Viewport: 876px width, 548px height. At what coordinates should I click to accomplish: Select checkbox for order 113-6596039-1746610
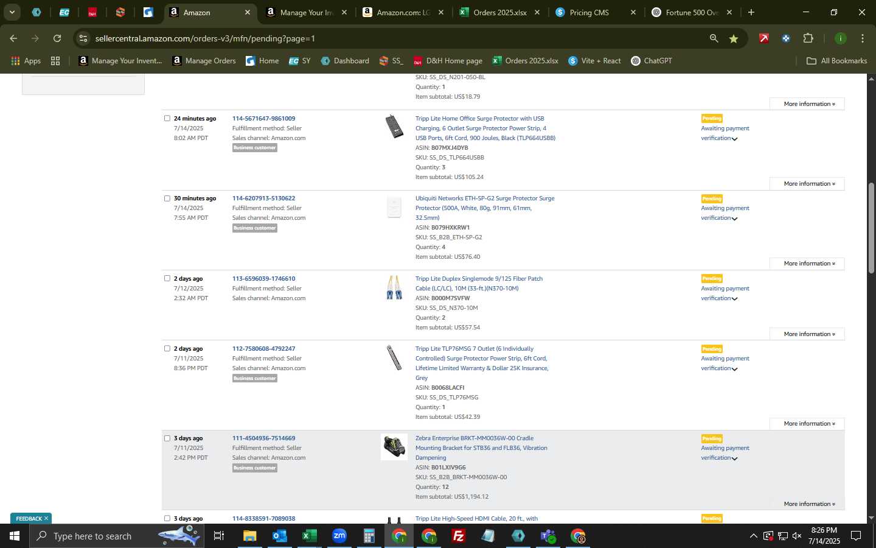167,278
